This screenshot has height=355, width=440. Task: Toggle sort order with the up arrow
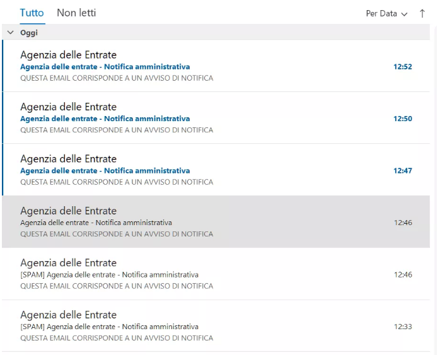422,13
